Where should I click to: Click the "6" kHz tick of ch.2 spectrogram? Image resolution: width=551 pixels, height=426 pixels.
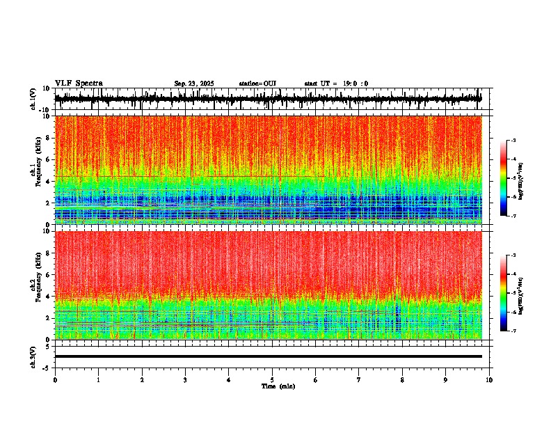[x=48, y=275]
